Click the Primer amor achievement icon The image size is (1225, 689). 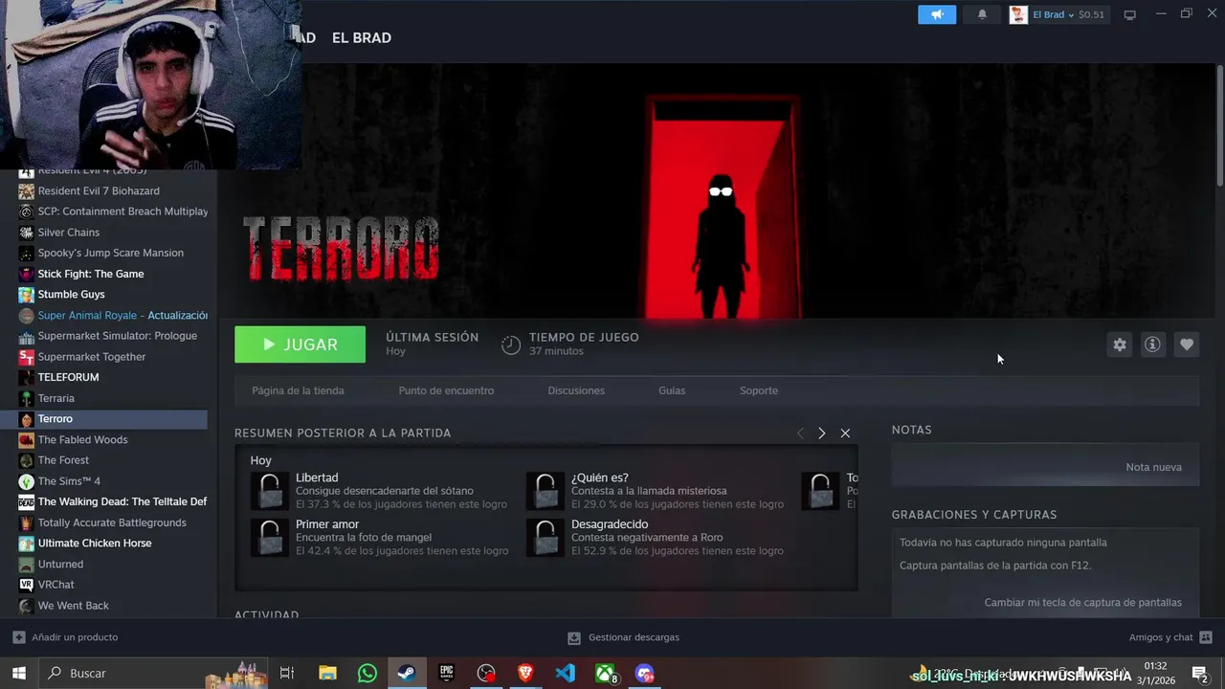point(270,538)
